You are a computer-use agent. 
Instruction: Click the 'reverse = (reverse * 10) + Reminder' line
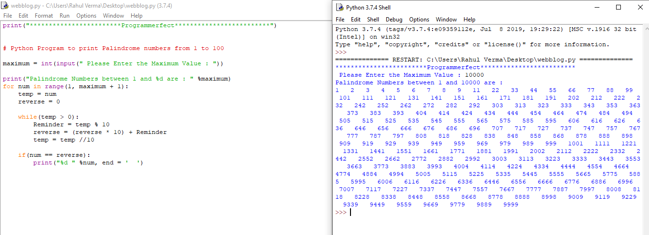click(x=100, y=132)
